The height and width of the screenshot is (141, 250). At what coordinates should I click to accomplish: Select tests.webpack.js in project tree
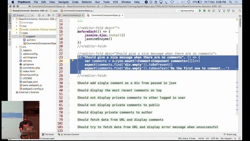[x=32, y=85]
